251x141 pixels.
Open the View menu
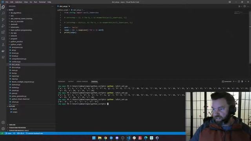coord(26,2)
